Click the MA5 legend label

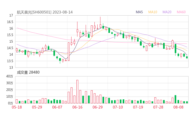point(139,12)
